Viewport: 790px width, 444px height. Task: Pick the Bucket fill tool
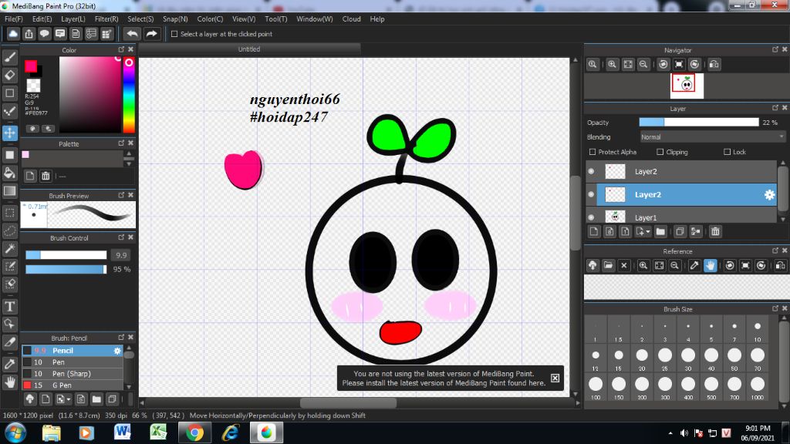(x=10, y=173)
